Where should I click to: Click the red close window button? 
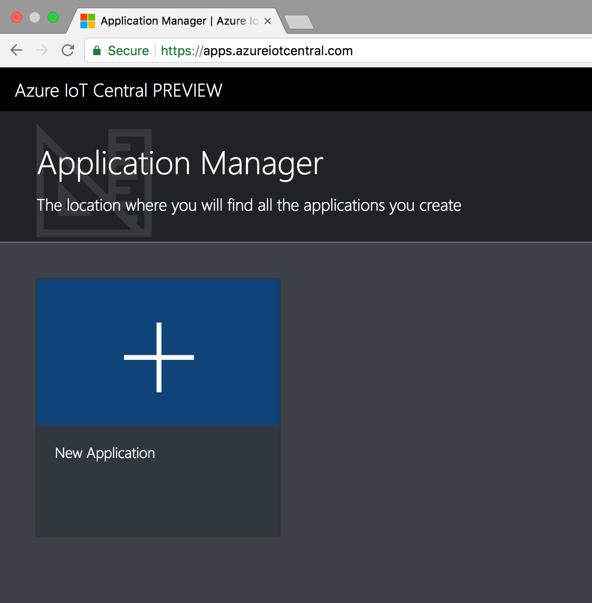click(x=16, y=17)
